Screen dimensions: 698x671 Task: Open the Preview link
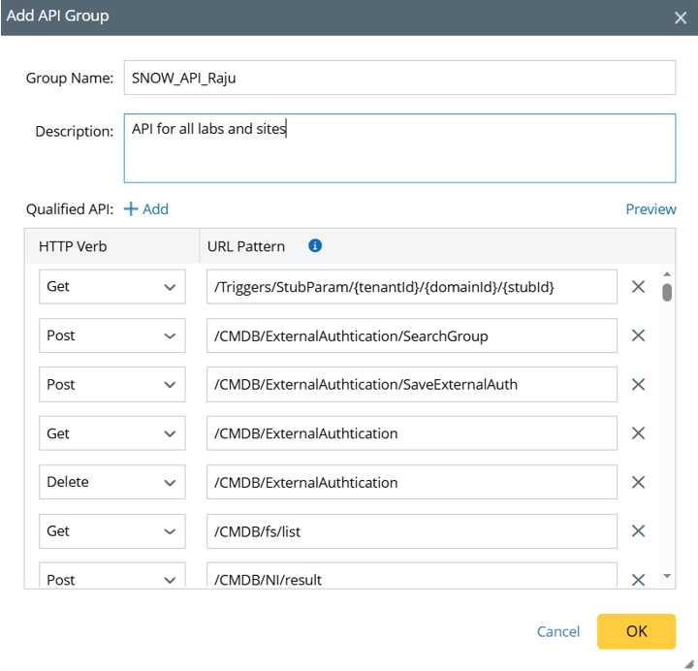tap(650, 208)
